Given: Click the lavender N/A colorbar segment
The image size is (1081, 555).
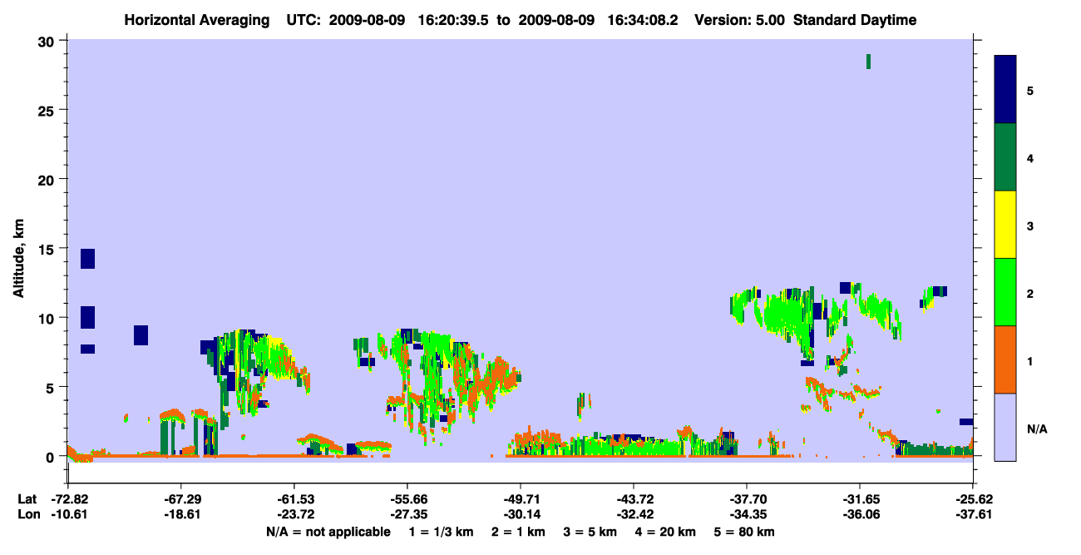Looking at the screenshot, I should click(1005, 427).
